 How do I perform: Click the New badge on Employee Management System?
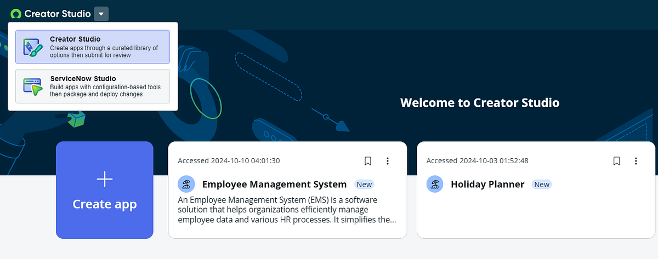pyautogui.click(x=364, y=185)
